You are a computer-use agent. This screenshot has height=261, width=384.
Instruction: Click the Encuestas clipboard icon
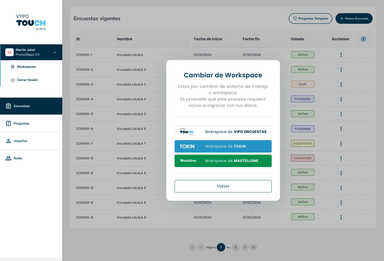[8, 106]
